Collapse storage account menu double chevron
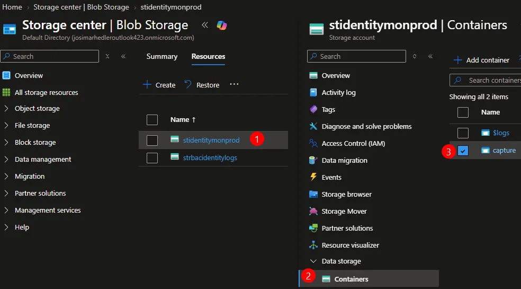 [x=430, y=56]
